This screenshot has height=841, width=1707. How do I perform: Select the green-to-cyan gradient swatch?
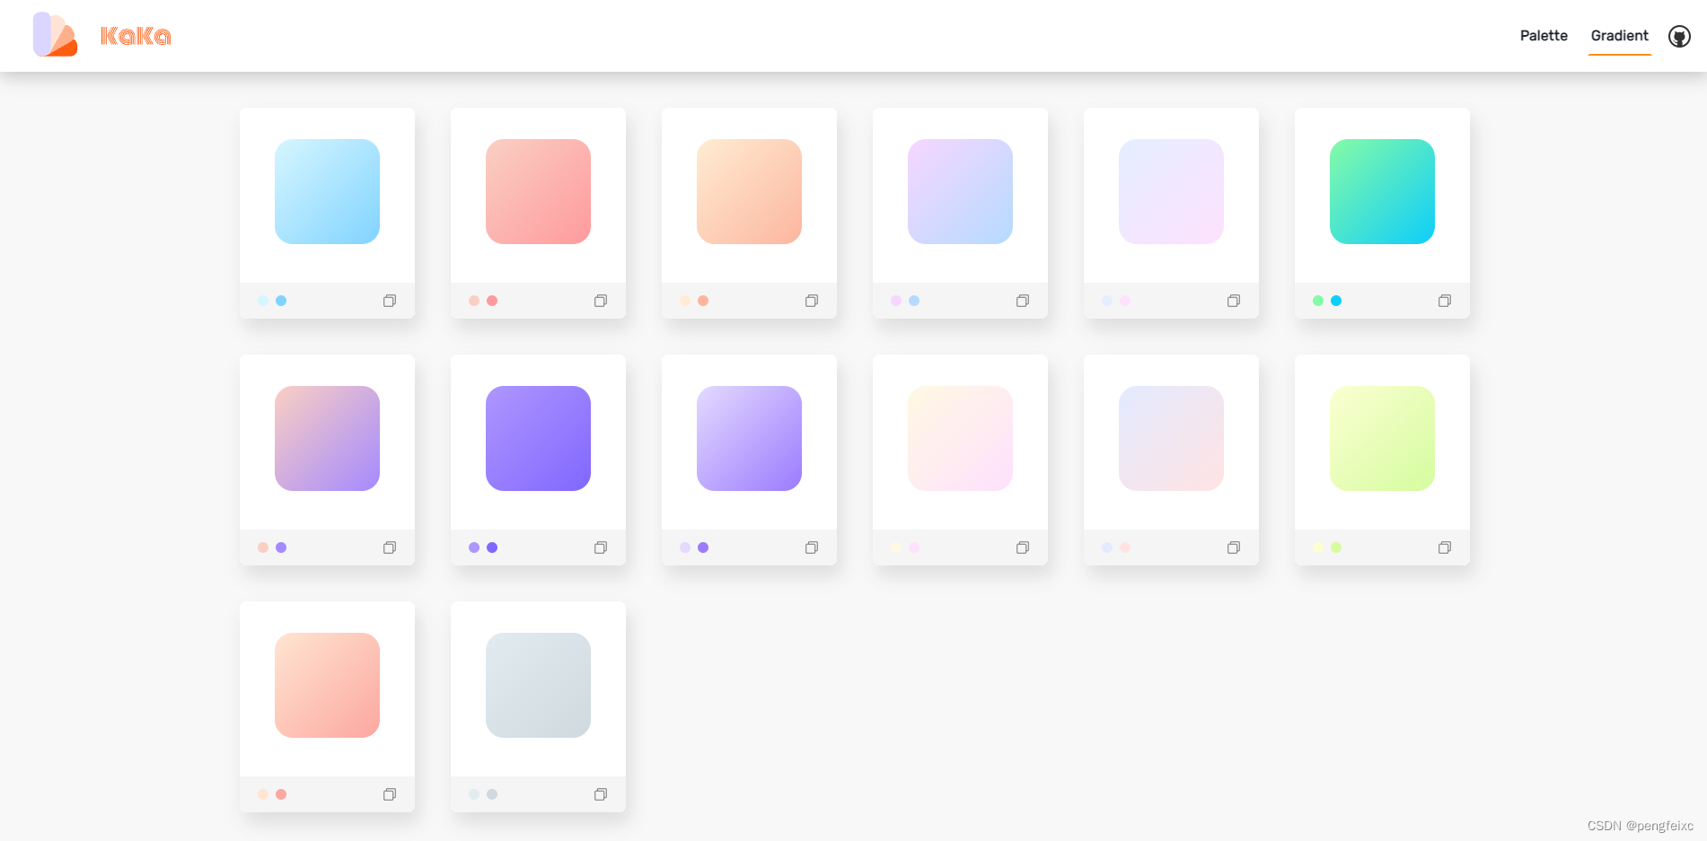pos(1382,191)
